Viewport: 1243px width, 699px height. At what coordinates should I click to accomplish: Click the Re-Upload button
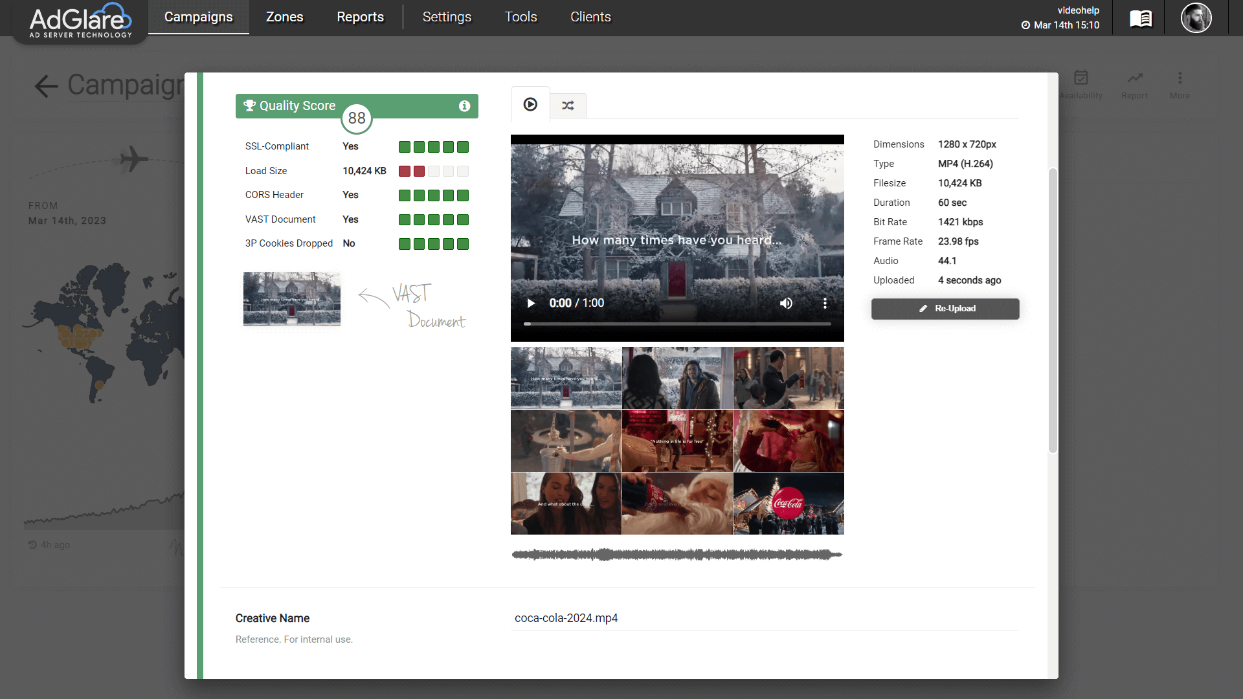tap(945, 309)
